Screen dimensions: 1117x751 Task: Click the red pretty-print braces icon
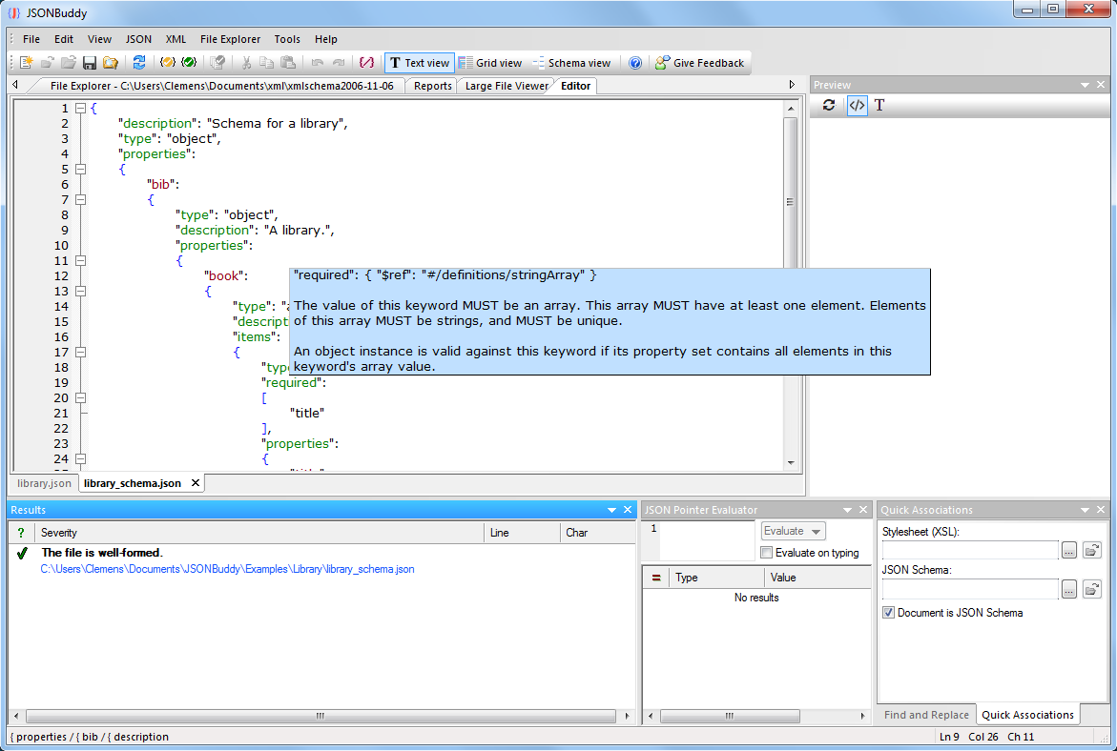pyautogui.click(x=366, y=63)
